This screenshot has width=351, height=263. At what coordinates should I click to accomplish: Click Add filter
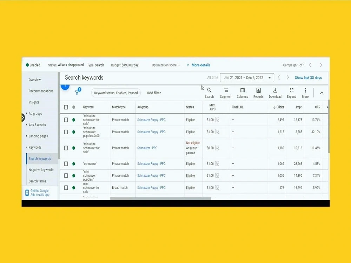click(x=154, y=93)
